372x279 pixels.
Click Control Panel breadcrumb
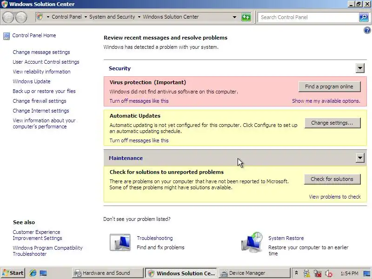[x=66, y=17]
